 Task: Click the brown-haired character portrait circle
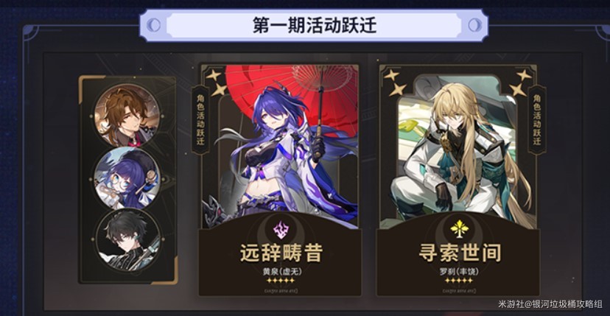tap(127, 116)
